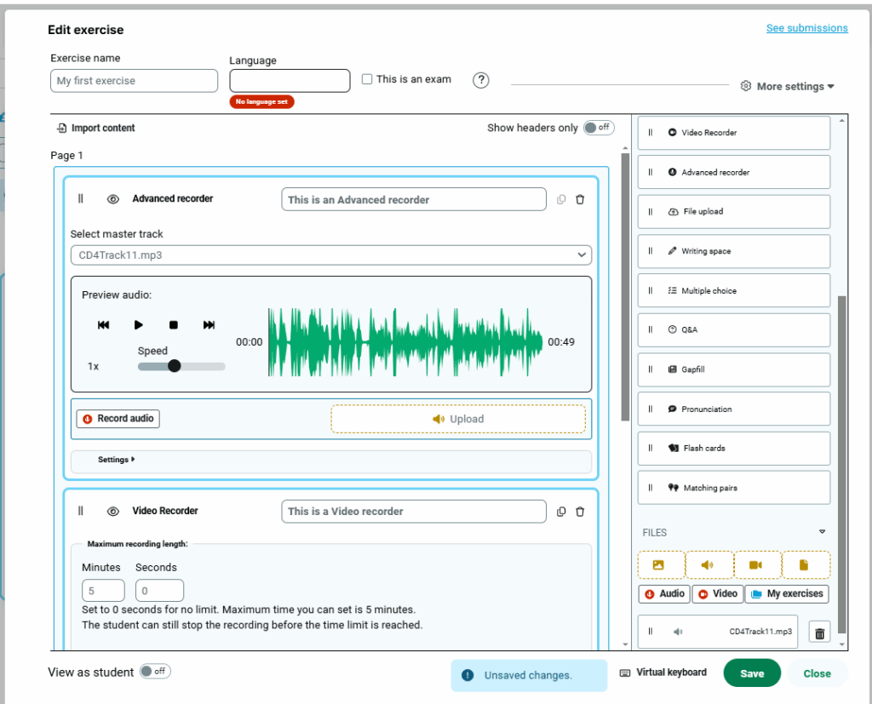Check the 'This is an exam' checkbox

[x=367, y=79]
